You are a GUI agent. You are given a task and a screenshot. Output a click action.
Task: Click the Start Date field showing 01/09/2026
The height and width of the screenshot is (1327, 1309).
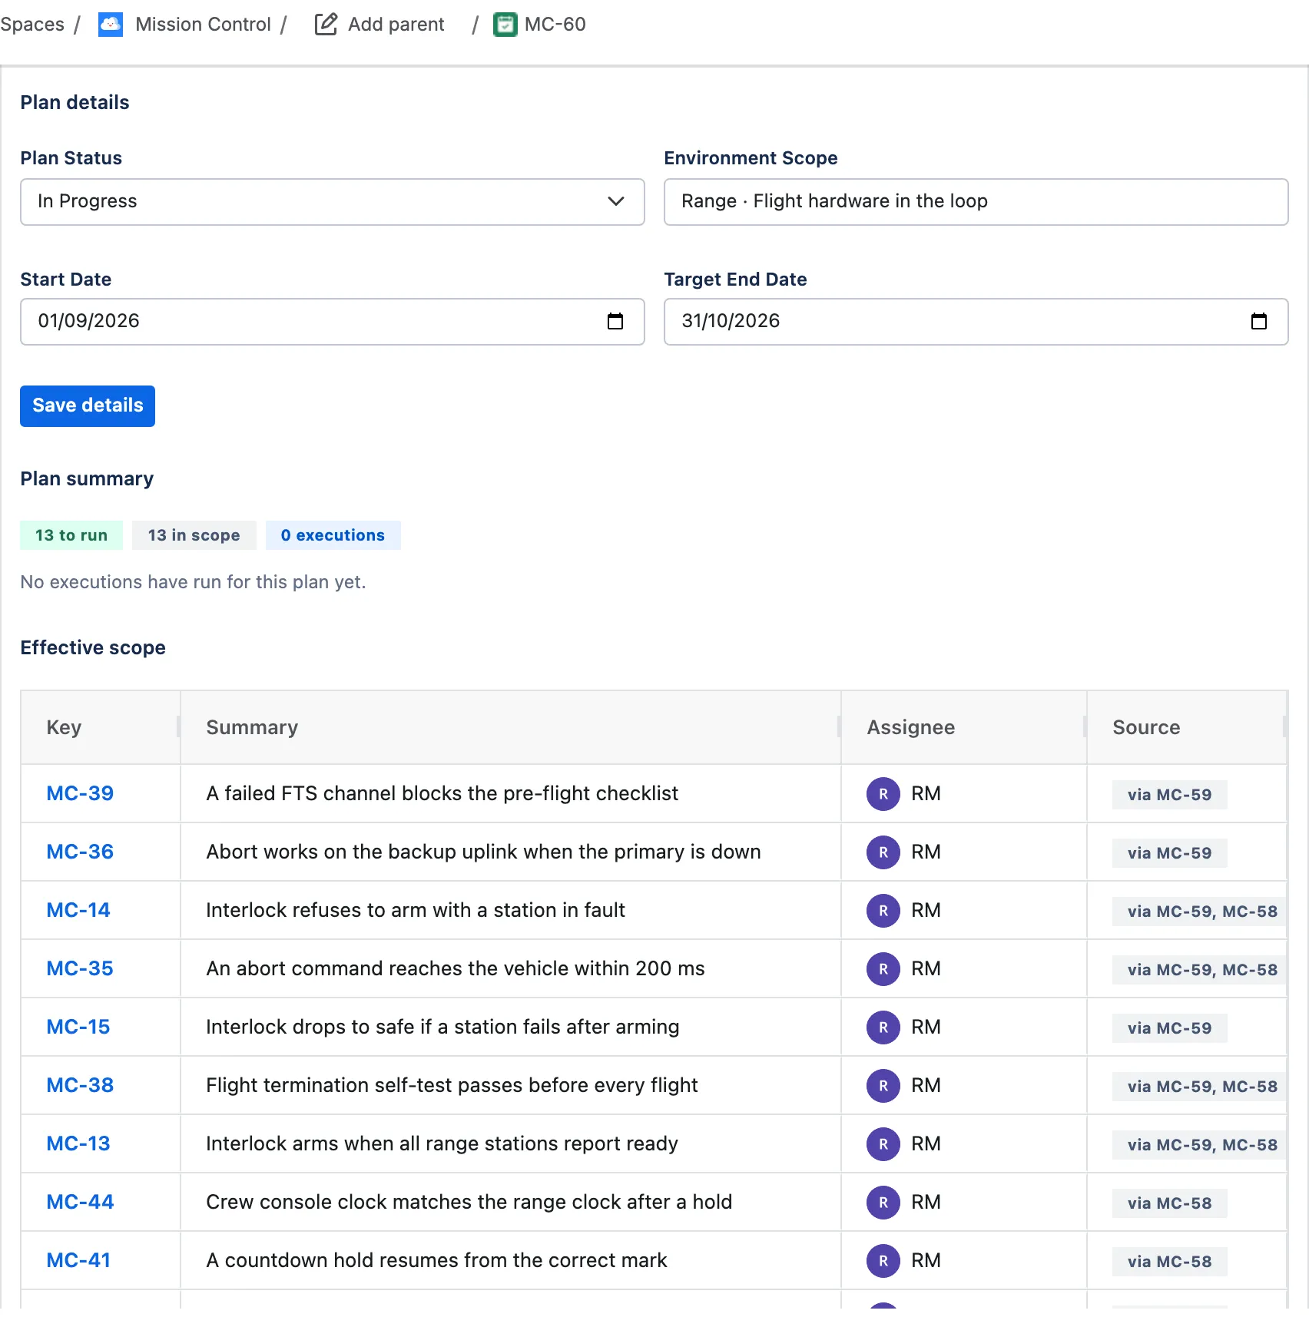(333, 322)
